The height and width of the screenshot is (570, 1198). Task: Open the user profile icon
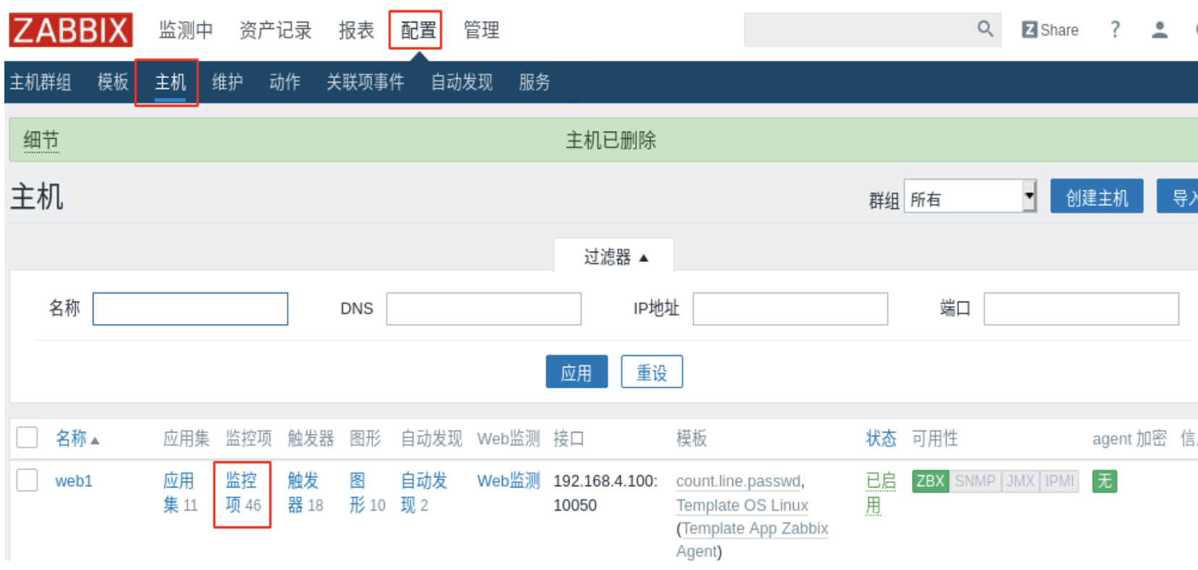(x=1160, y=30)
